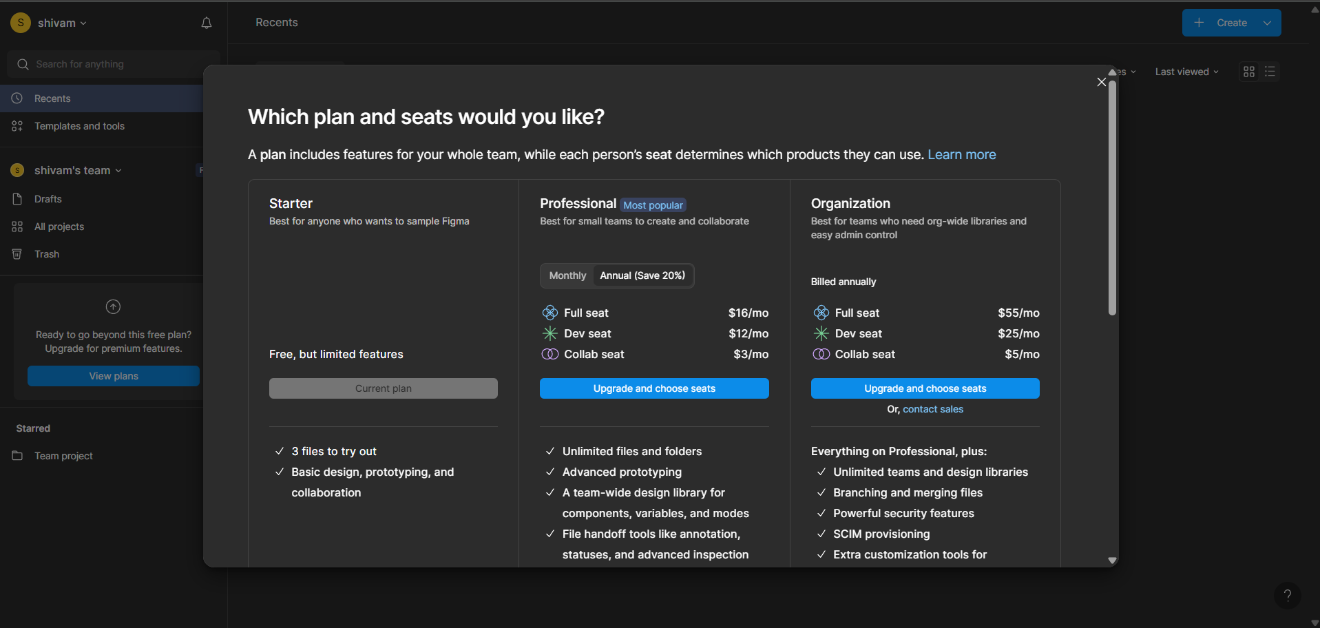This screenshot has height=628, width=1320.
Task: Open All projects
Action: click(x=102, y=227)
